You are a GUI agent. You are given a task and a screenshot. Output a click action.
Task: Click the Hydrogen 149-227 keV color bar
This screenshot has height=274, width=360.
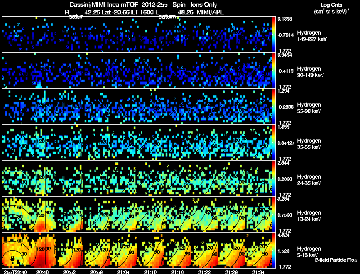tap(274, 35)
